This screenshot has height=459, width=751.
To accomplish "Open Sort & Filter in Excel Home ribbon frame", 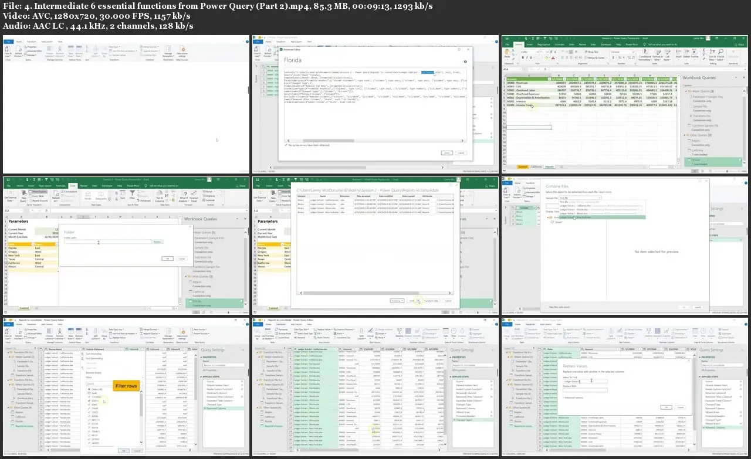I will [x=712, y=55].
